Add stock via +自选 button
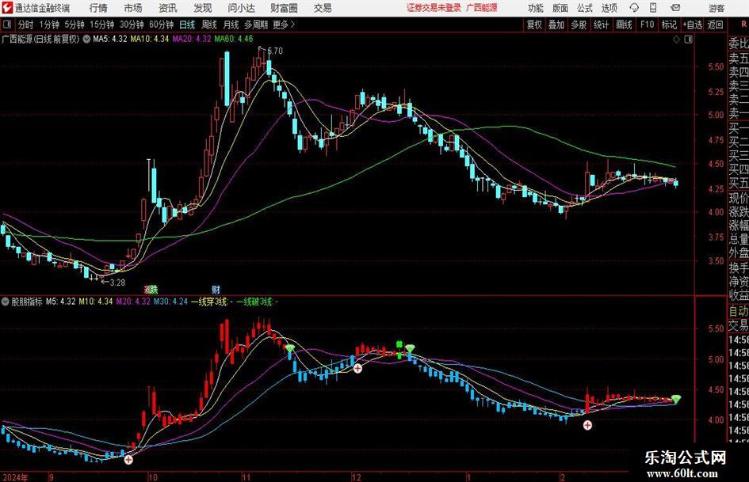Image resolution: width=749 pixels, height=482 pixels. (x=693, y=25)
